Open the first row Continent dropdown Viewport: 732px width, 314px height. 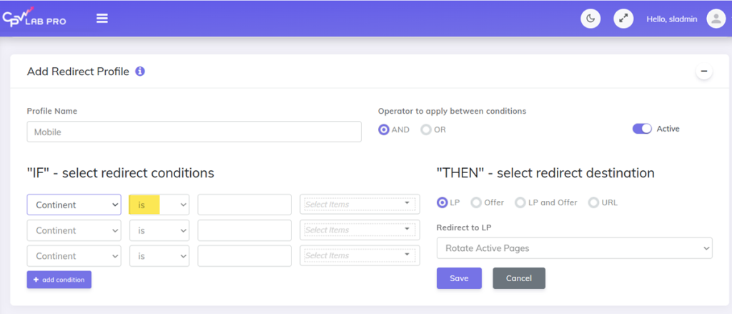click(x=74, y=205)
